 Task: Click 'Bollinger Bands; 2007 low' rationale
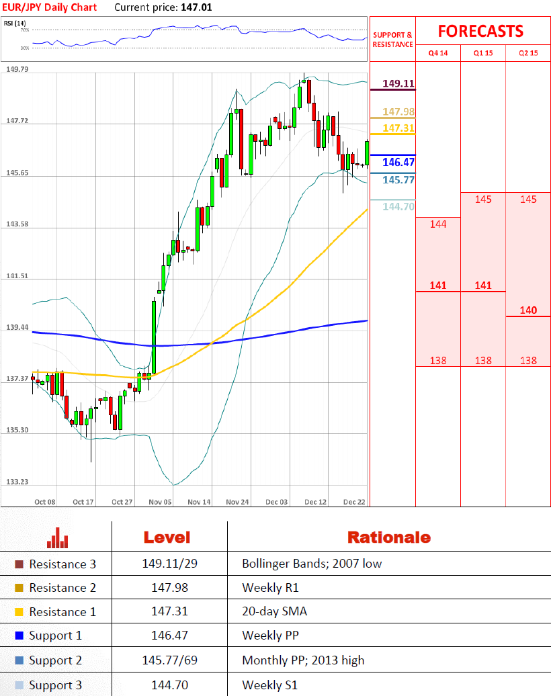312,564
